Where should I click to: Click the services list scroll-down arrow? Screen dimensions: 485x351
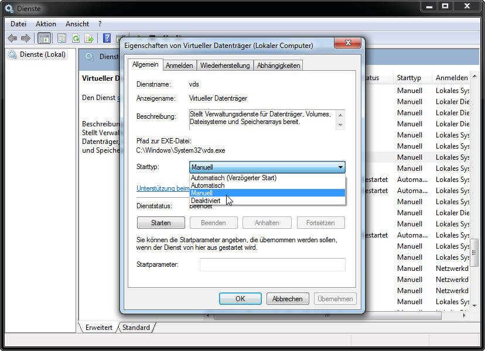tap(474, 306)
